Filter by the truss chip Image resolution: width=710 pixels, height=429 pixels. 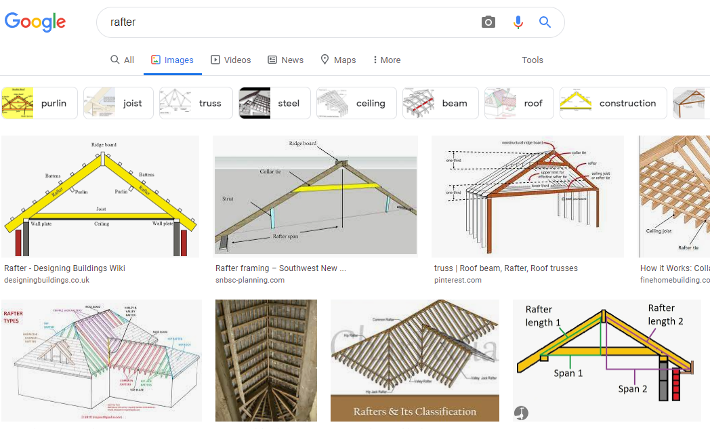click(x=196, y=103)
